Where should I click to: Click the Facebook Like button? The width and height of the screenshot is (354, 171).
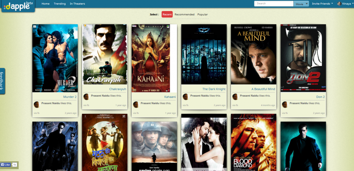[6, 165]
